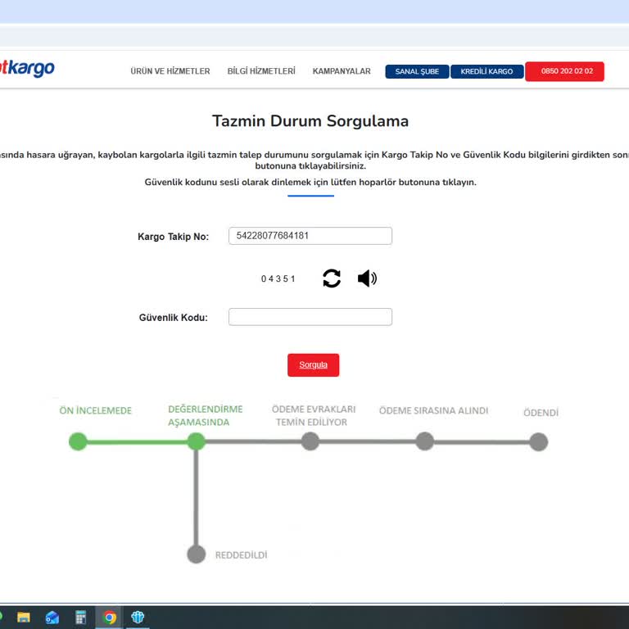
Task: Click the kargo logo in the header
Action: coord(26,68)
